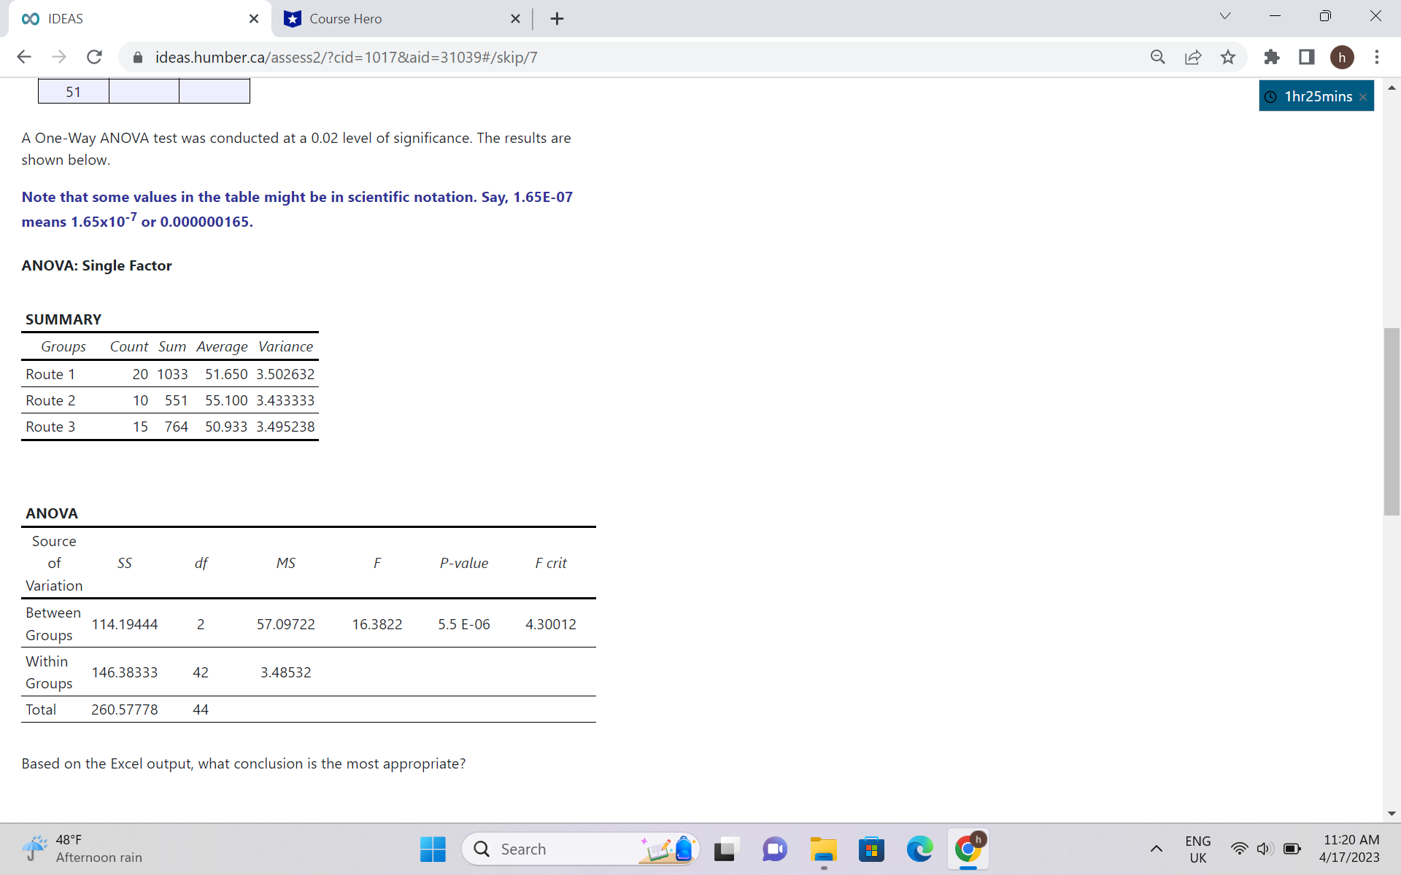Click the taskbar Search box
Screen dimensions: 1401x875
[555, 849]
